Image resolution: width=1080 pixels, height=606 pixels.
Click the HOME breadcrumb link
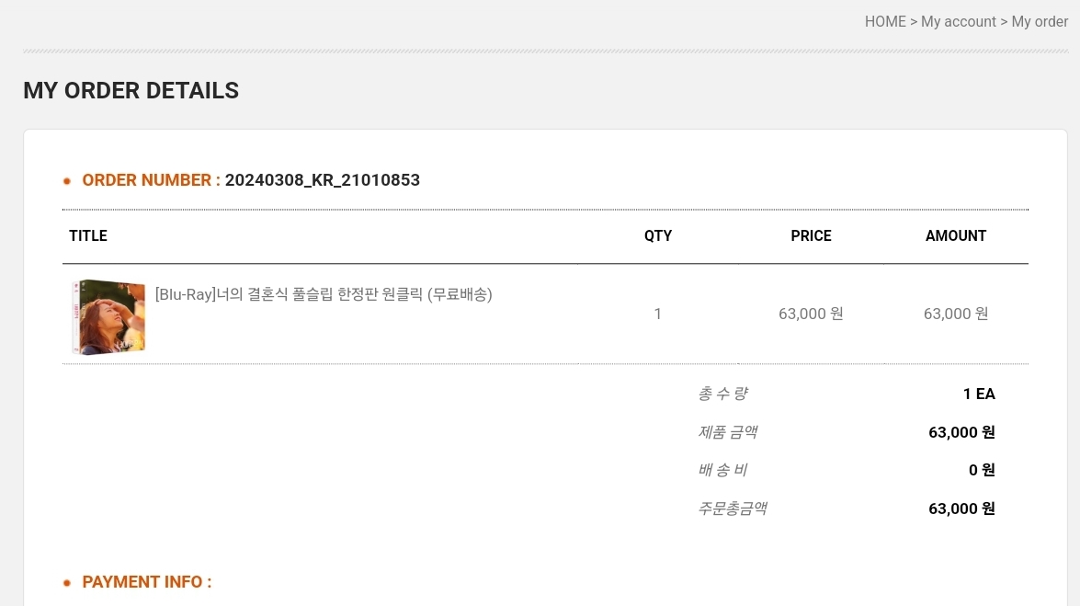pos(885,21)
